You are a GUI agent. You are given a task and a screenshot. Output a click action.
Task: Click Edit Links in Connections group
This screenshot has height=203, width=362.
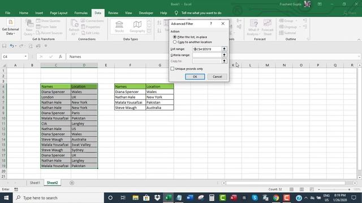[x=90, y=33]
